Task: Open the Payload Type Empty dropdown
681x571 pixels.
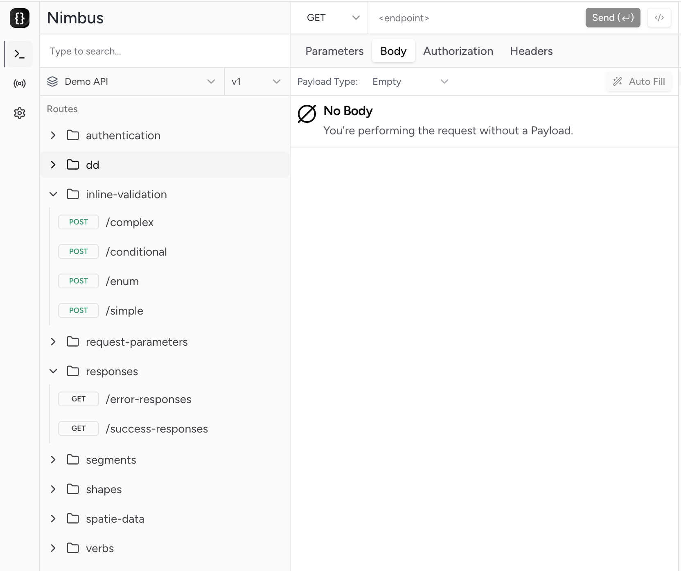Action: 410,82
